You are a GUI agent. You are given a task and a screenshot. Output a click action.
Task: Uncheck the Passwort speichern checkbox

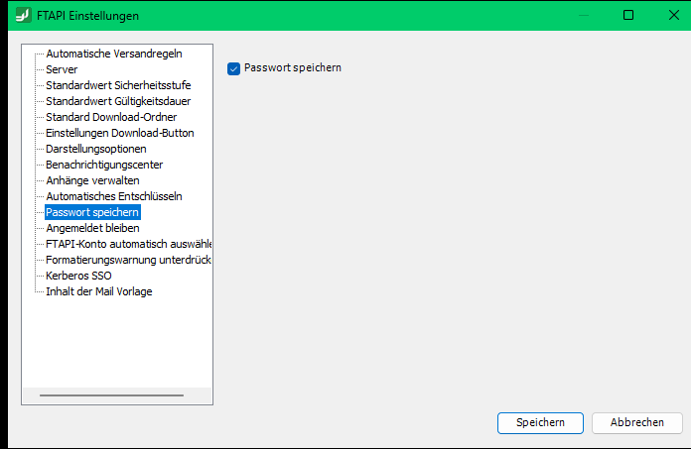click(233, 68)
